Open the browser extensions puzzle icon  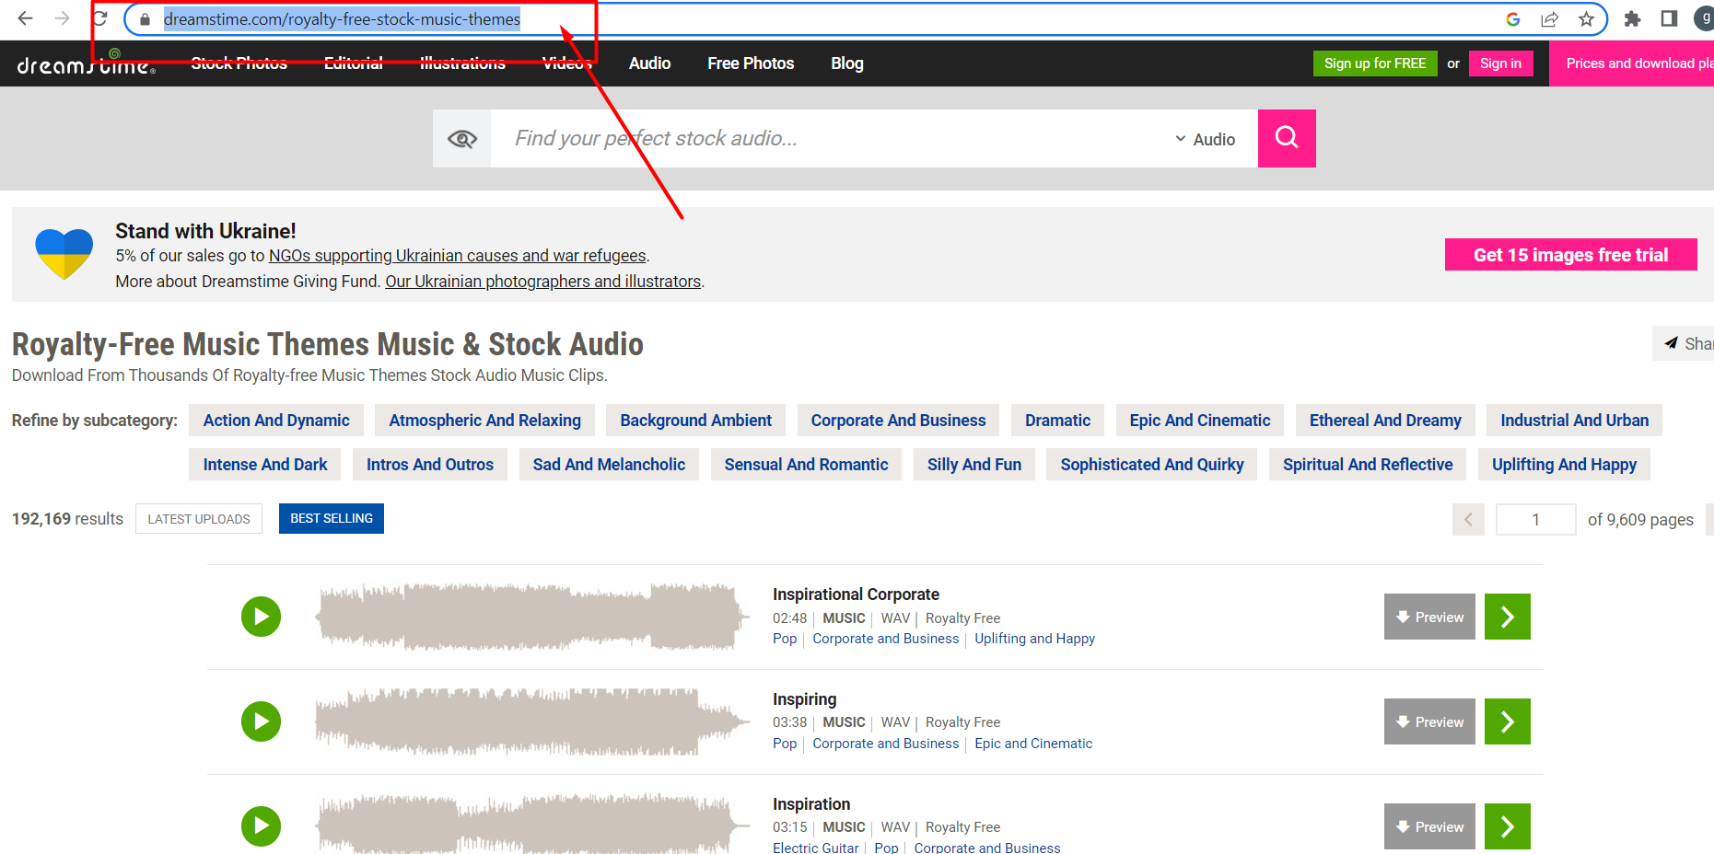point(1632,19)
